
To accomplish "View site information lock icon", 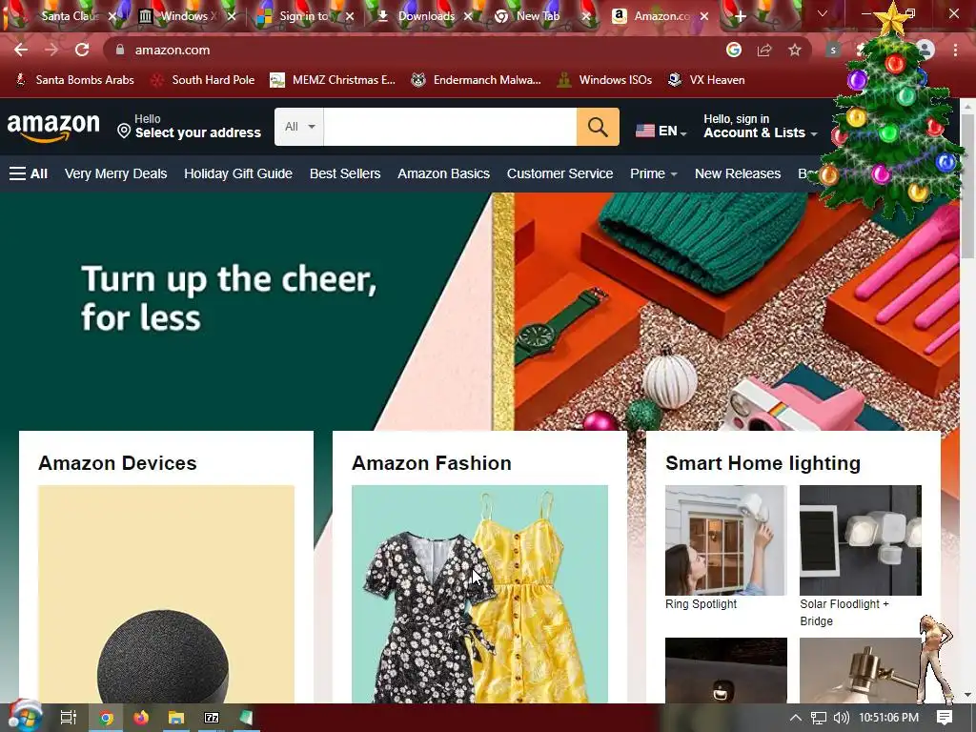I will coord(120,50).
